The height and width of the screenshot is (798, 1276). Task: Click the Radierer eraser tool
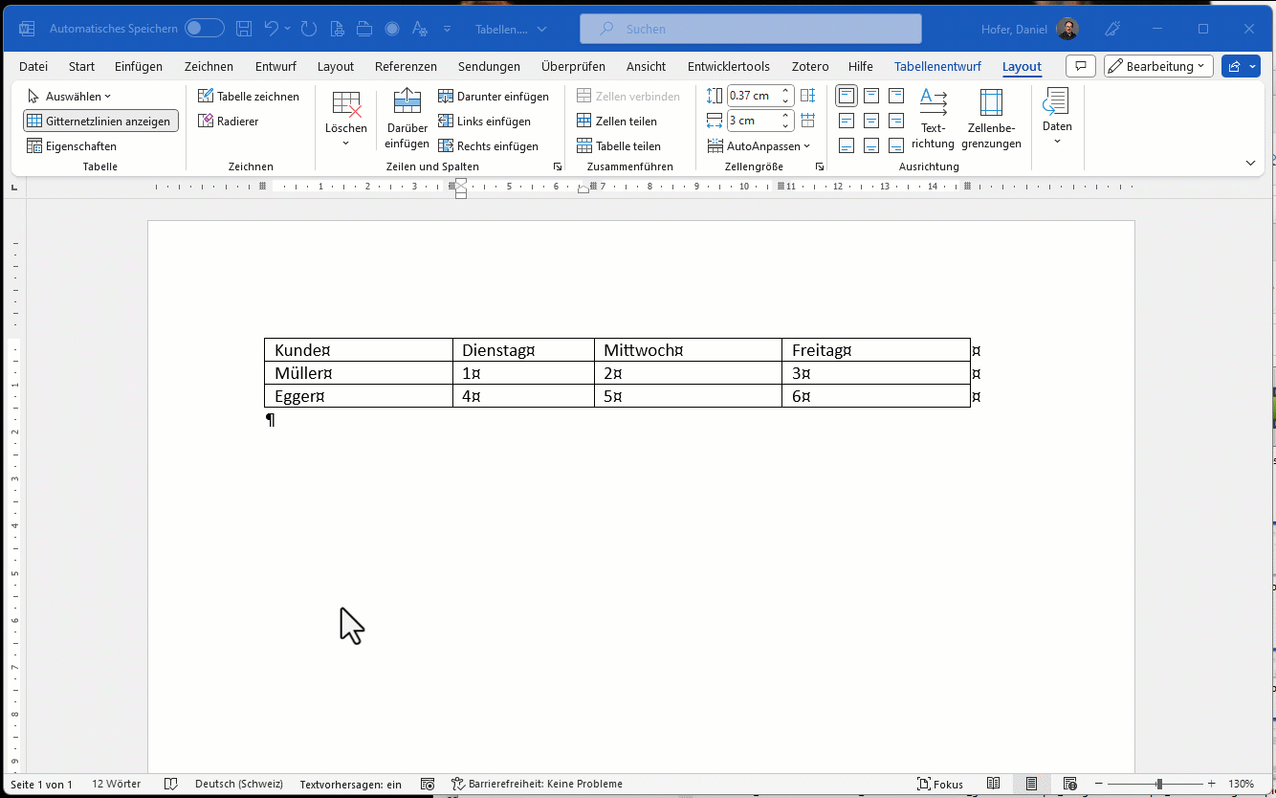coord(229,122)
